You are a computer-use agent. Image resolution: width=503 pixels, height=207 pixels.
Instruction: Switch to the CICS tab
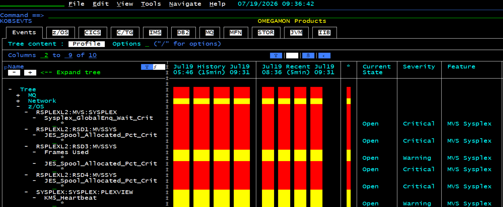pyautogui.click(x=93, y=32)
